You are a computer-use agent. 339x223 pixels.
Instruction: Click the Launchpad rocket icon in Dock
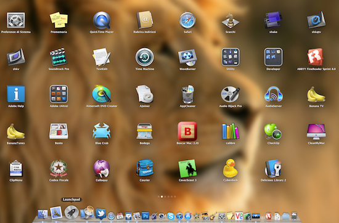(71, 213)
